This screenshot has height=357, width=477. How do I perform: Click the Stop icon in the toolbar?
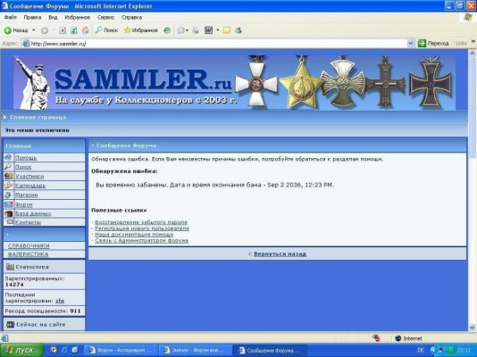[63, 30]
